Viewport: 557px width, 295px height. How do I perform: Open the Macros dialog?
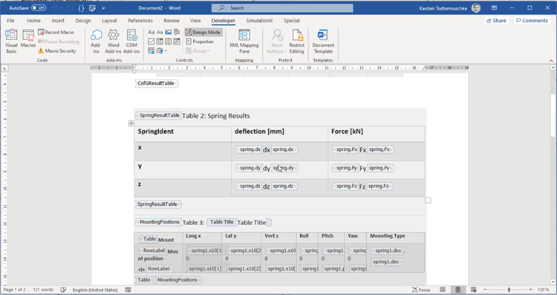[27, 39]
